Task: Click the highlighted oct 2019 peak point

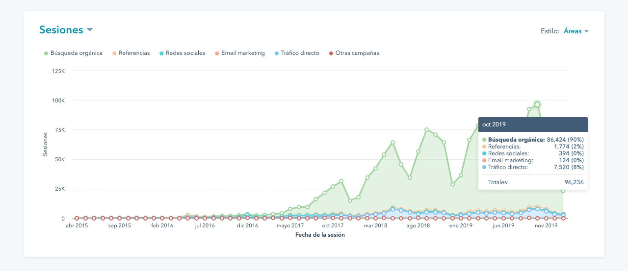Action: [x=537, y=104]
